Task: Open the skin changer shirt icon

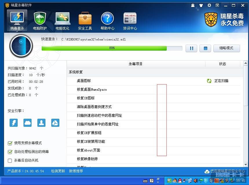Action: click(x=201, y=6)
